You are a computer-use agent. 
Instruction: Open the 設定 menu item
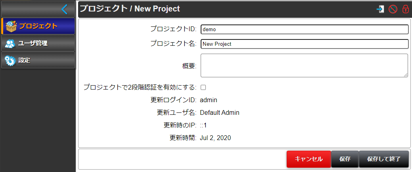point(38,60)
